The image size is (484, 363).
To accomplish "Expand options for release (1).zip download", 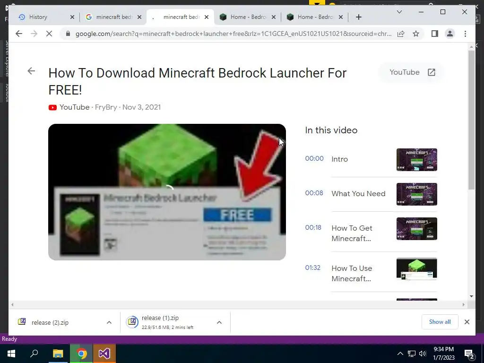I will coord(219,322).
